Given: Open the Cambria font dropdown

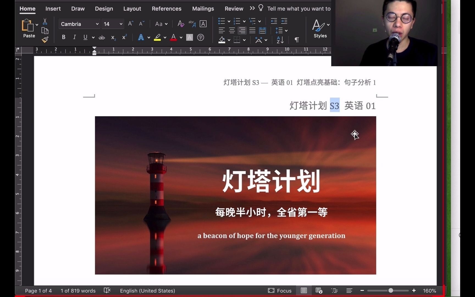Looking at the screenshot, I should pyautogui.click(x=79, y=24).
